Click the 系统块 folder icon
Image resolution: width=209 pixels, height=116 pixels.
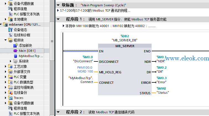tap(15, 61)
